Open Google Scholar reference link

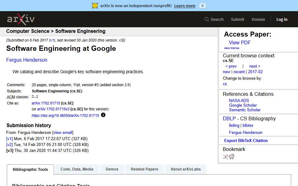(x=243, y=105)
